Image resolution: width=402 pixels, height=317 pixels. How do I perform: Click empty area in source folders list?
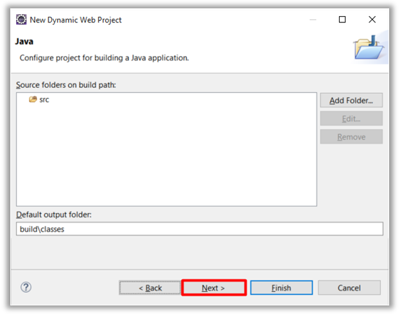[x=167, y=160]
